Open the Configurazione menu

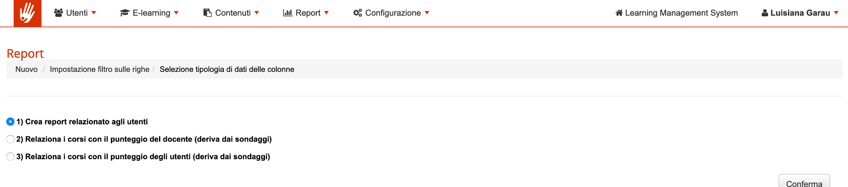(x=393, y=13)
